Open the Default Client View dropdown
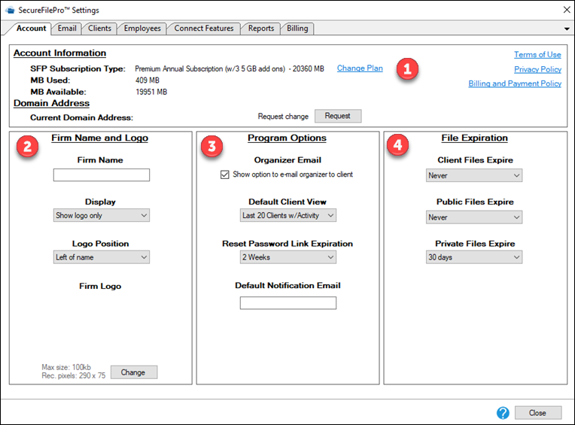The image size is (575, 425). coord(287,215)
